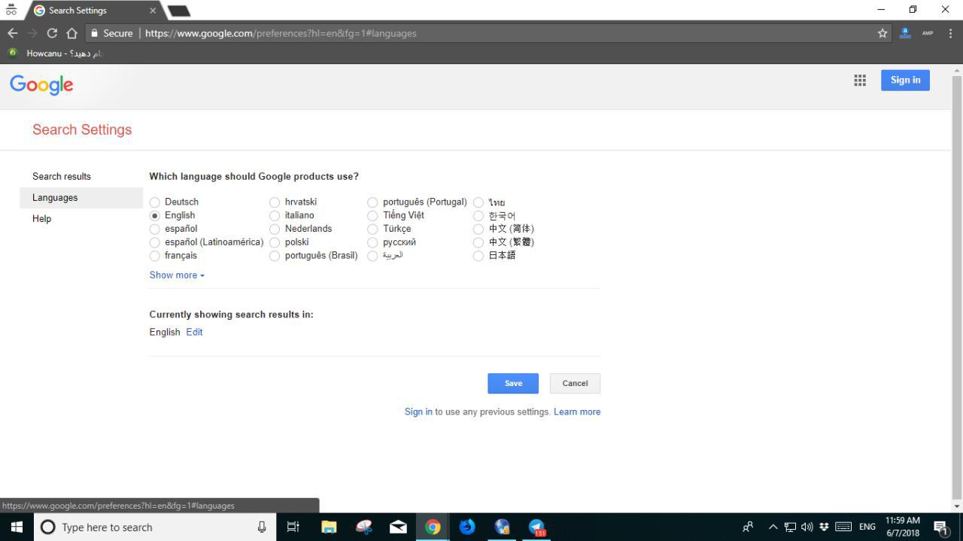Select português (Portugal) option
Image resolution: width=963 pixels, height=541 pixels.
pyautogui.click(x=372, y=202)
